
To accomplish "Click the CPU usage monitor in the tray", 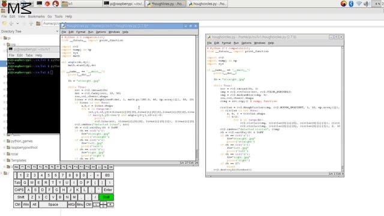I will [x=377, y=4].
